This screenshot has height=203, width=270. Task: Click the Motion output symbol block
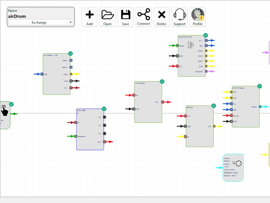pos(237,163)
